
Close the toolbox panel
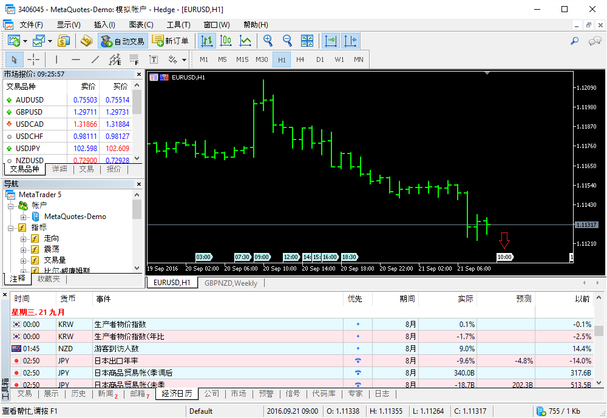point(5,295)
